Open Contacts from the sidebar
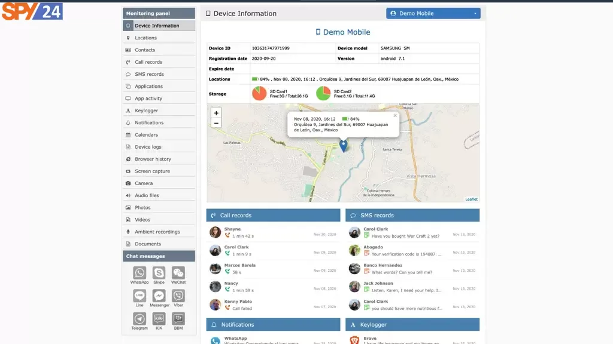Screen dimensions: 613x344 [159, 50]
